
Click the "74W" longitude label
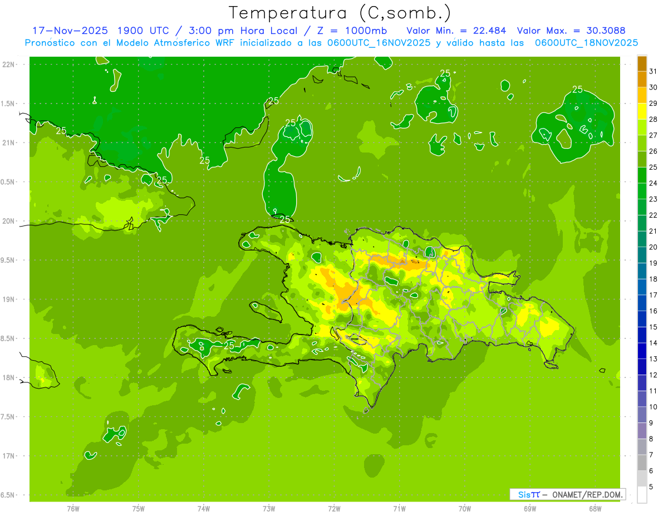[203, 509]
